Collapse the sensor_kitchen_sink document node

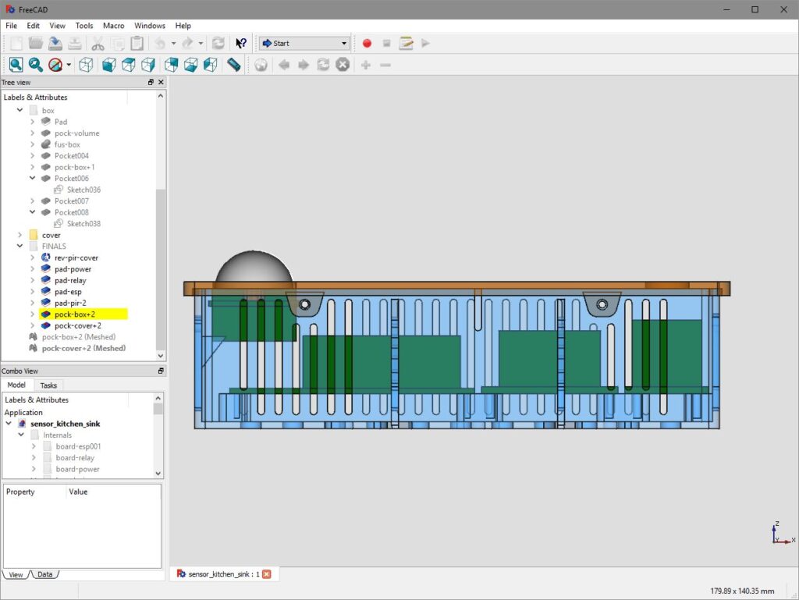[x=9, y=424]
